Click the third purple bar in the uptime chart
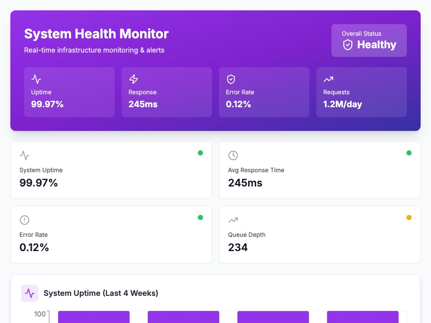 pyautogui.click(x=273, y=317)
